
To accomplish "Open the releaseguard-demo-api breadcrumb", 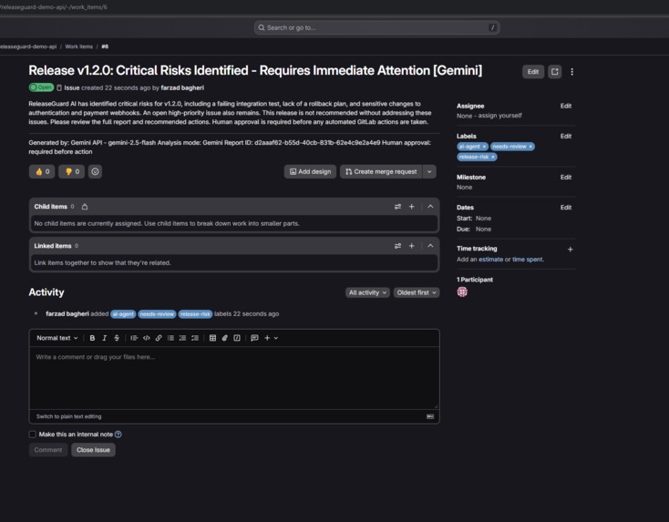I will click(x=28, y=46).
